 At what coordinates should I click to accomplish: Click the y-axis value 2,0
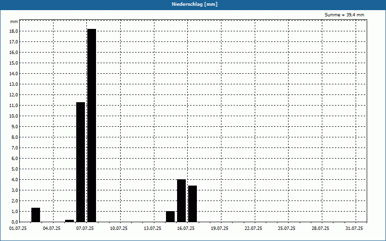(14, 201)
